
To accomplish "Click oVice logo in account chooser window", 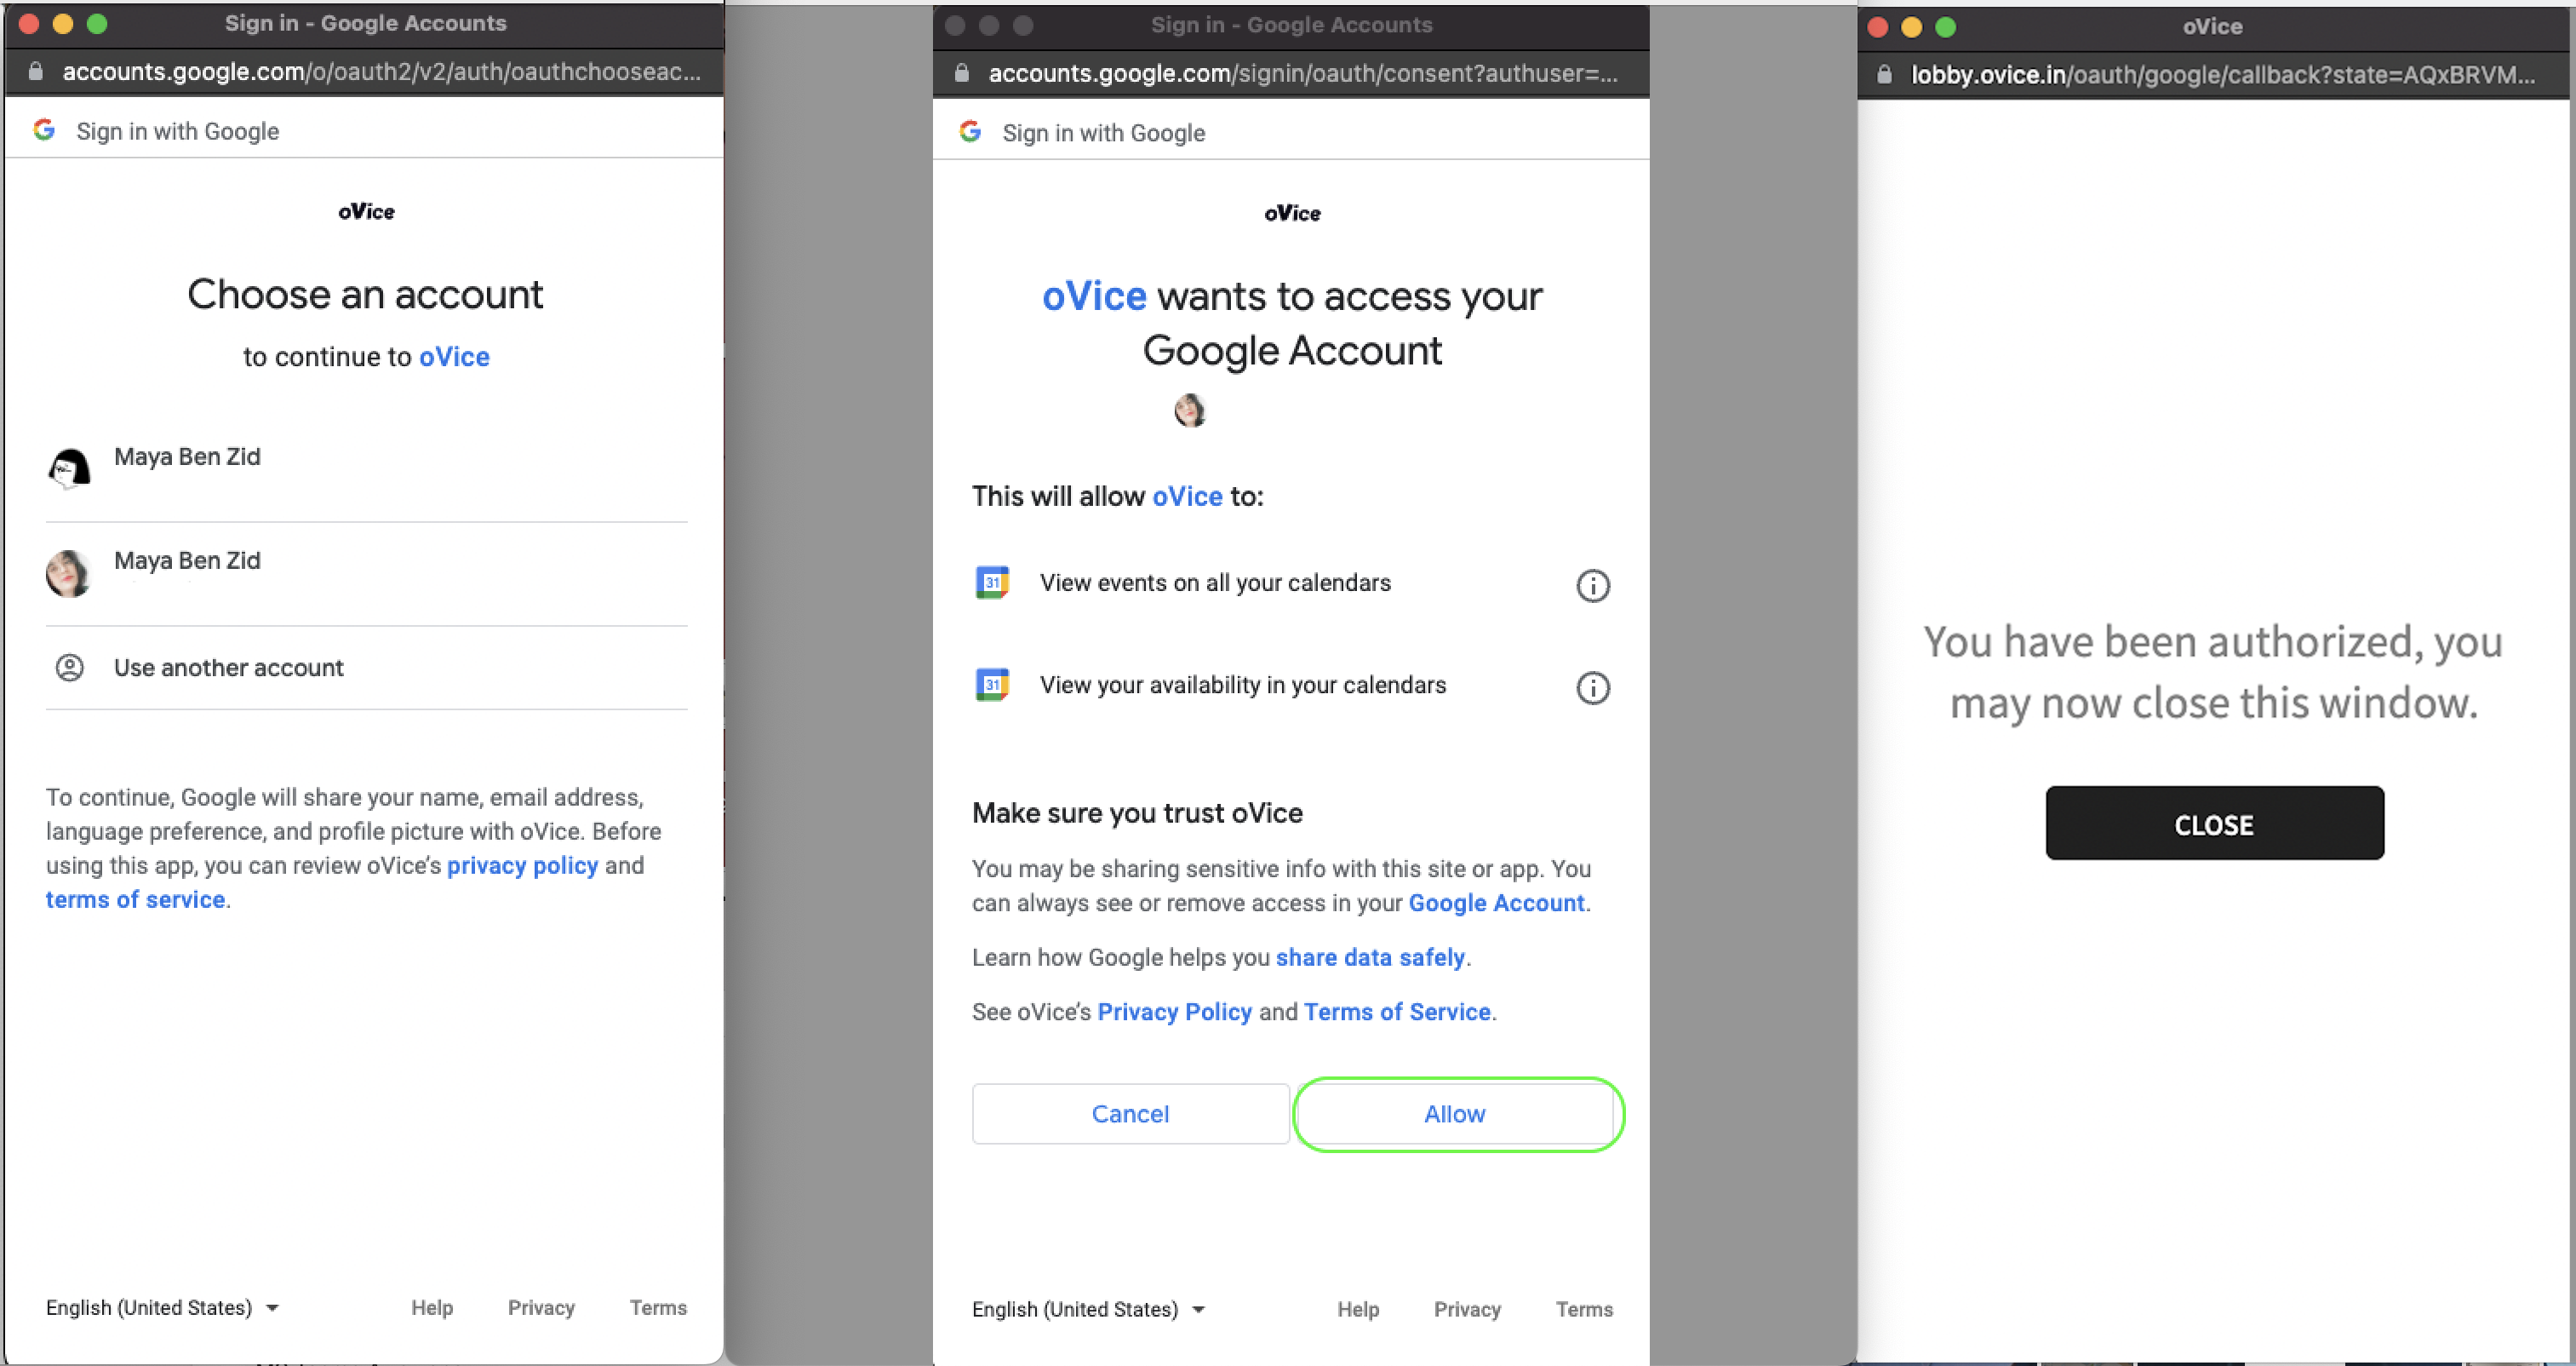I will click(366, 211).
